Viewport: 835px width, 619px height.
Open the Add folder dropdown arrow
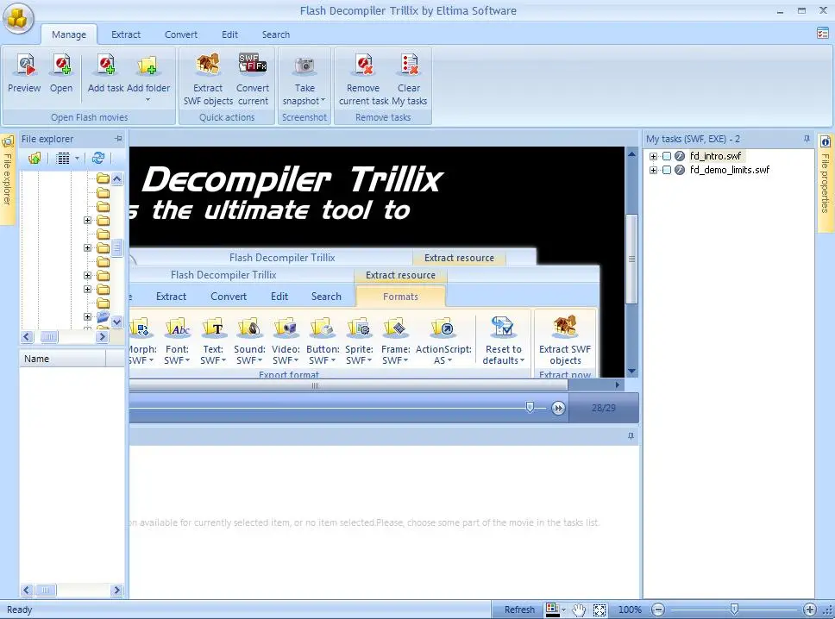[x=148, y=100]
